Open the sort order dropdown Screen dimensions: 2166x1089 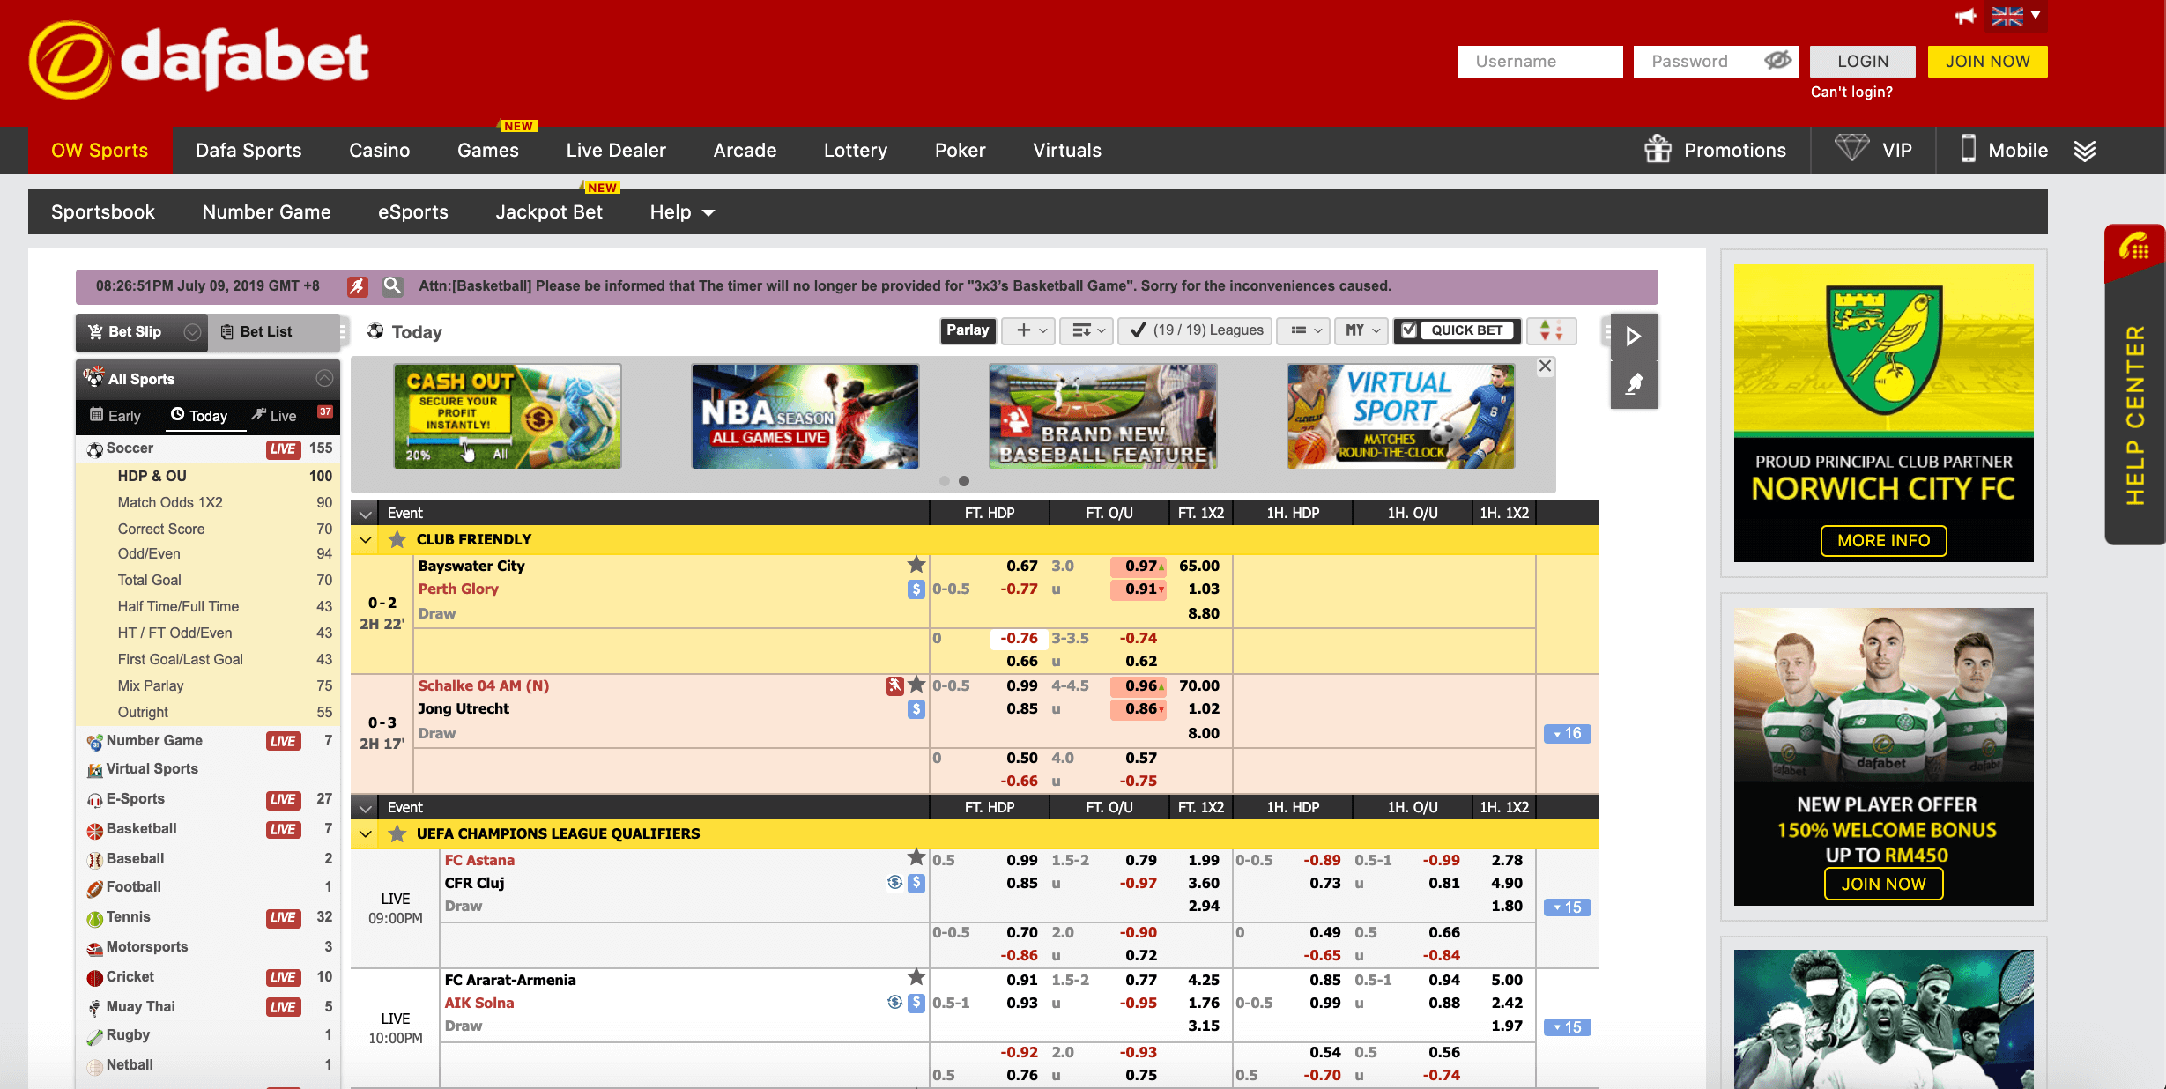tap(1087, 330)
